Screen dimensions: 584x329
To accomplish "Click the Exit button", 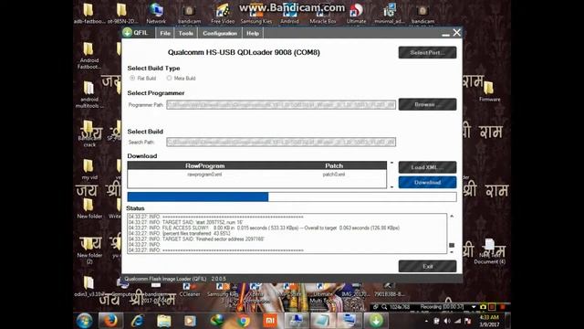I will point(427,266).
